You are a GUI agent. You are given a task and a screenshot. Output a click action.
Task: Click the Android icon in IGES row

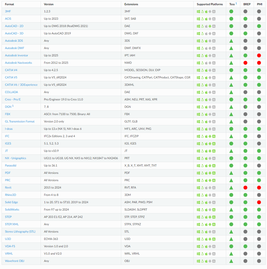coord(210,144)
